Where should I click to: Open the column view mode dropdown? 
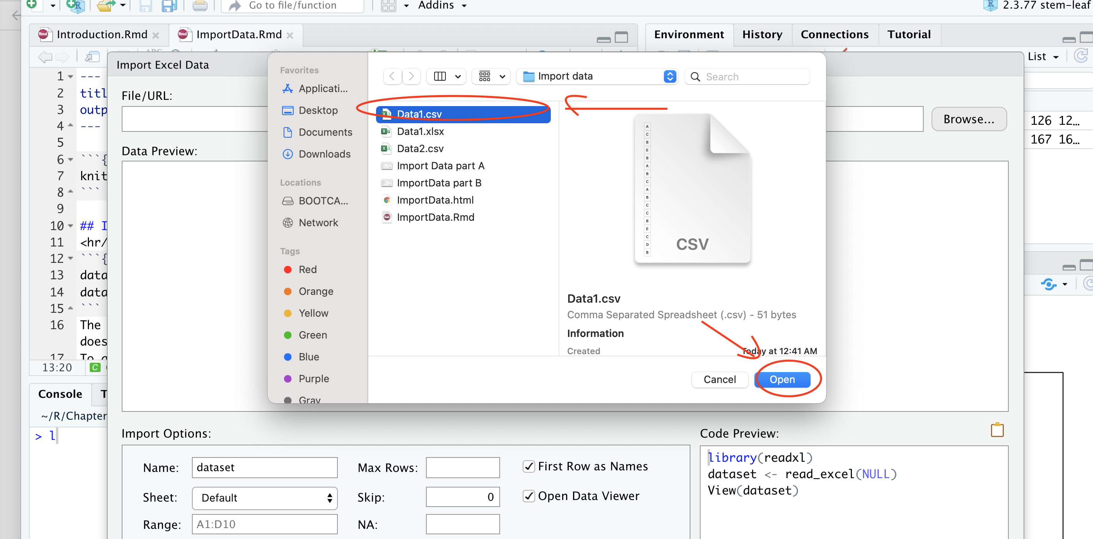[x=445, y=76]
